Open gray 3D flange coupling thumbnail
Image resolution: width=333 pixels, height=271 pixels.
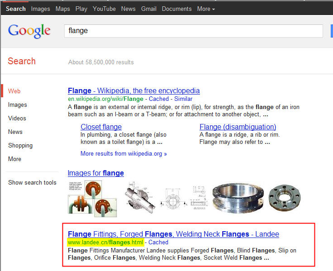point(140,198)
